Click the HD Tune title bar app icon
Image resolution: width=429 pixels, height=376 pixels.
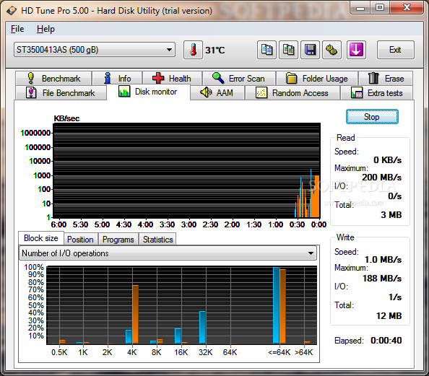(x=12, y=11)
